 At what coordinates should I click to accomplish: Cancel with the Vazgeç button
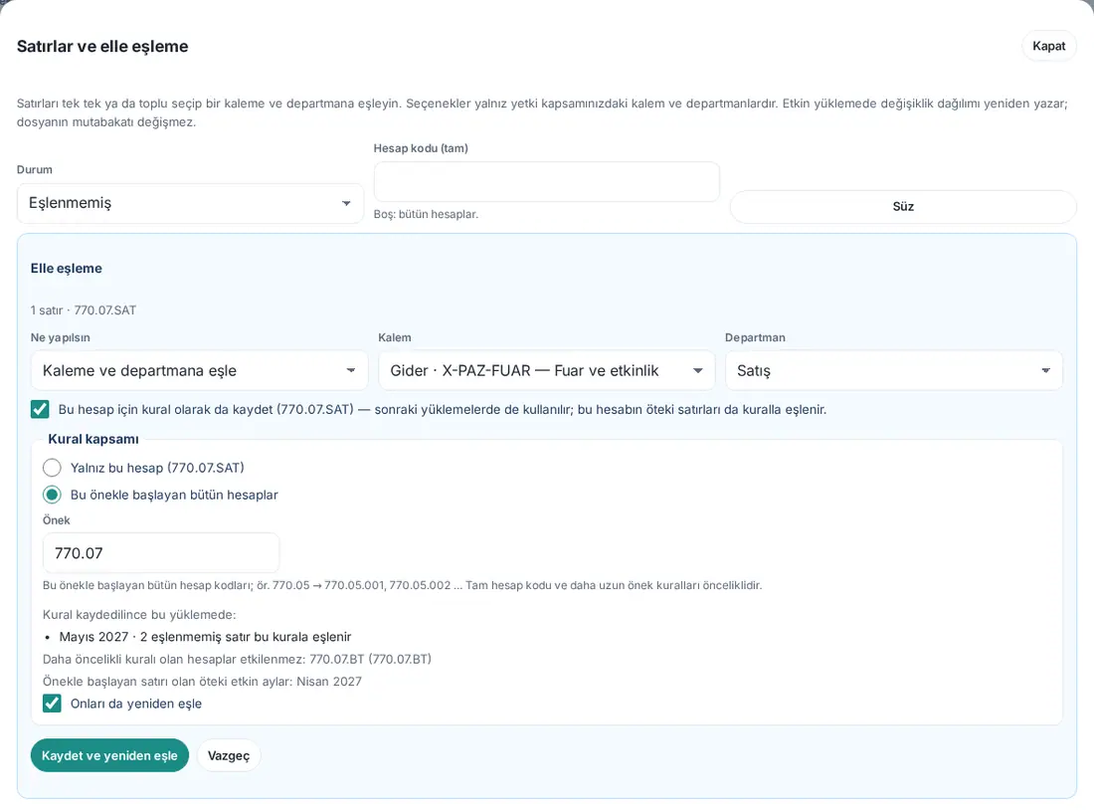pyautogui.click(x=229, y=755)
